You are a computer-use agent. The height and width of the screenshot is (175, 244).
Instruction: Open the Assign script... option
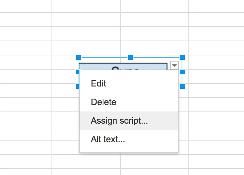click(x=119, y=121)
